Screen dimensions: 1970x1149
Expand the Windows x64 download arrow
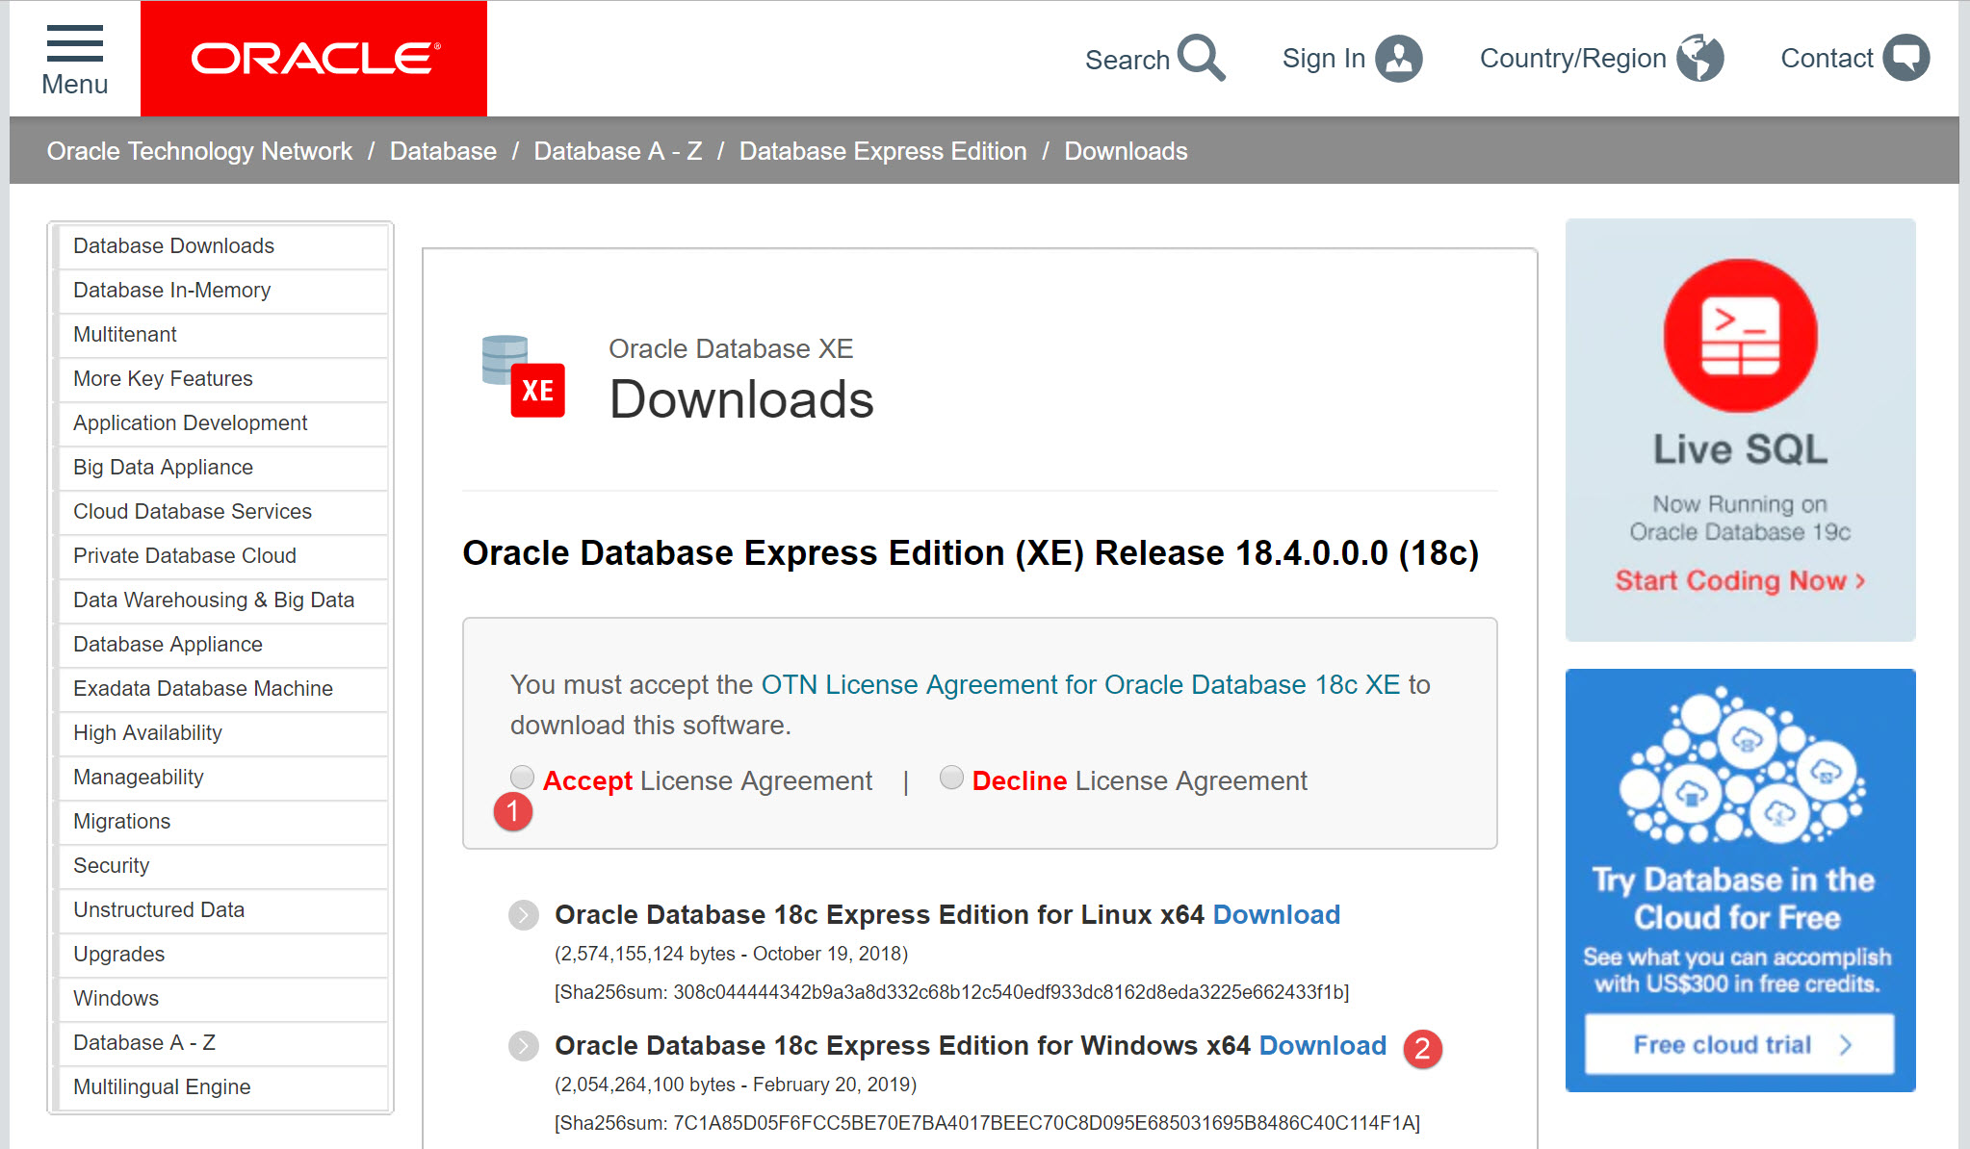[x=524, y=1046]
